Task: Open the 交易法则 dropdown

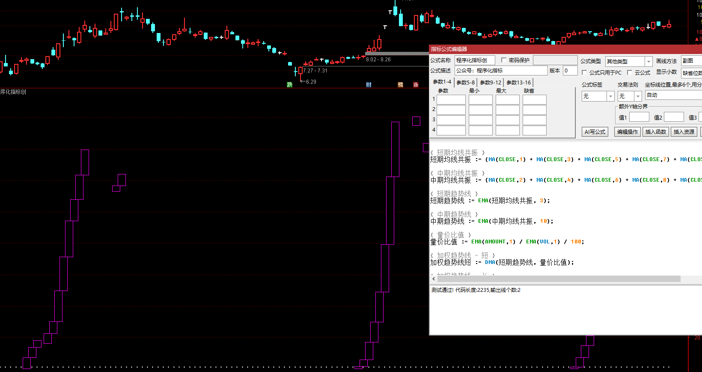Action: click(638, 96)
